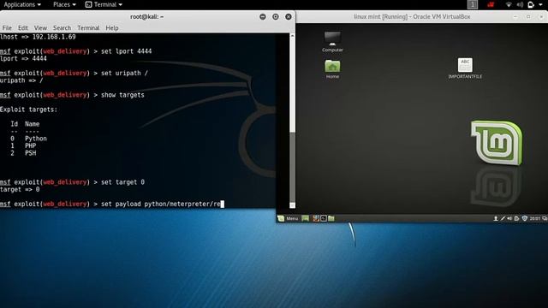
Task: Launch the terminal icon in Mint panel
Action: pyautogui.click(x=324, y=219)
